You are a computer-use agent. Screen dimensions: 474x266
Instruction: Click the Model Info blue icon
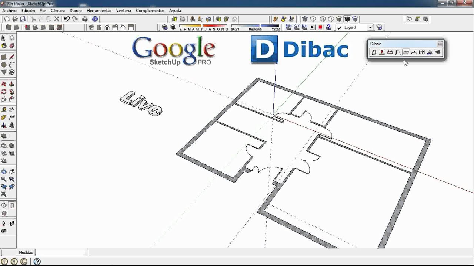(95, 19)
